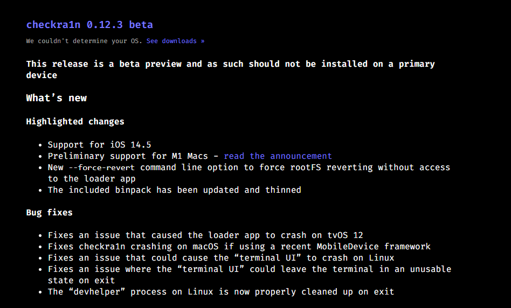
Task: Click the Support for iOS 14.5 item
Action: (99, 145)
